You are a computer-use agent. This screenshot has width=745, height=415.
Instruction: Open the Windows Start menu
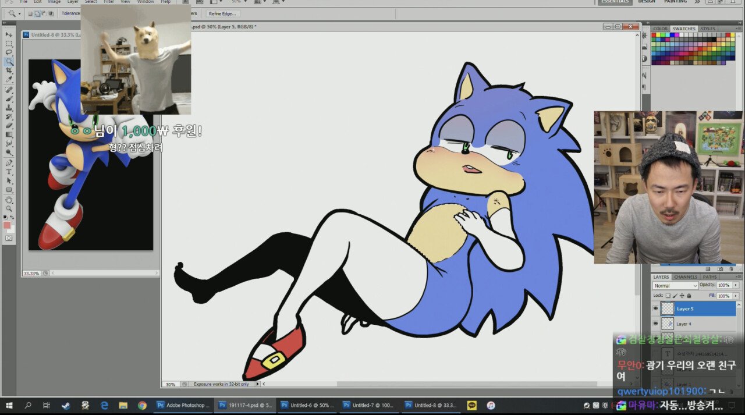pyautogui.click(x=9, y=405)
